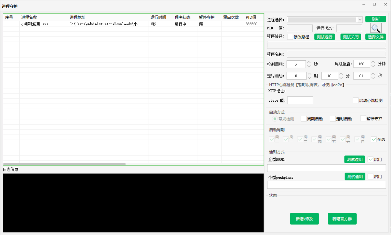Toggle the 启动心跳检测 checkbox
This screenshot has height=235, width=391.
pyautogui.click(x=356, y=100)
